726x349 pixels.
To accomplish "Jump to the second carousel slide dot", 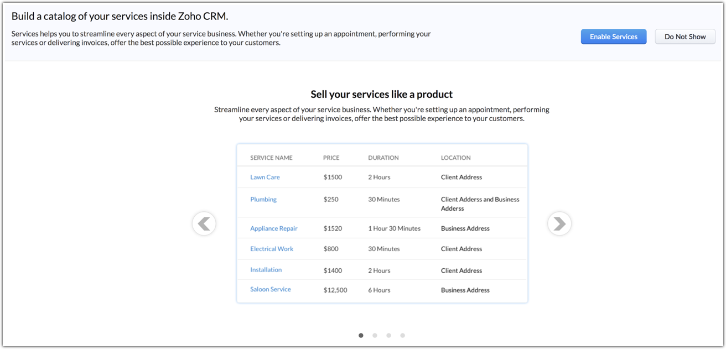I will point(375,335).
